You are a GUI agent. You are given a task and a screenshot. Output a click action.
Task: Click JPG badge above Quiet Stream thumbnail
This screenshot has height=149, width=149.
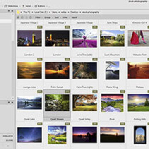pyautogui.click(x=67, y=91)
